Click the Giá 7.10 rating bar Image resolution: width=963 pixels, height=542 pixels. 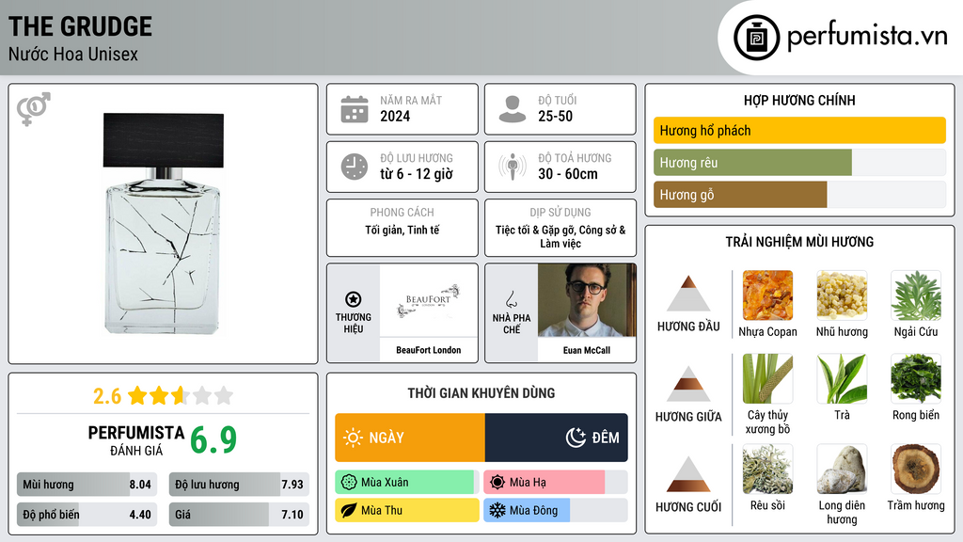[x=239, y=515]
